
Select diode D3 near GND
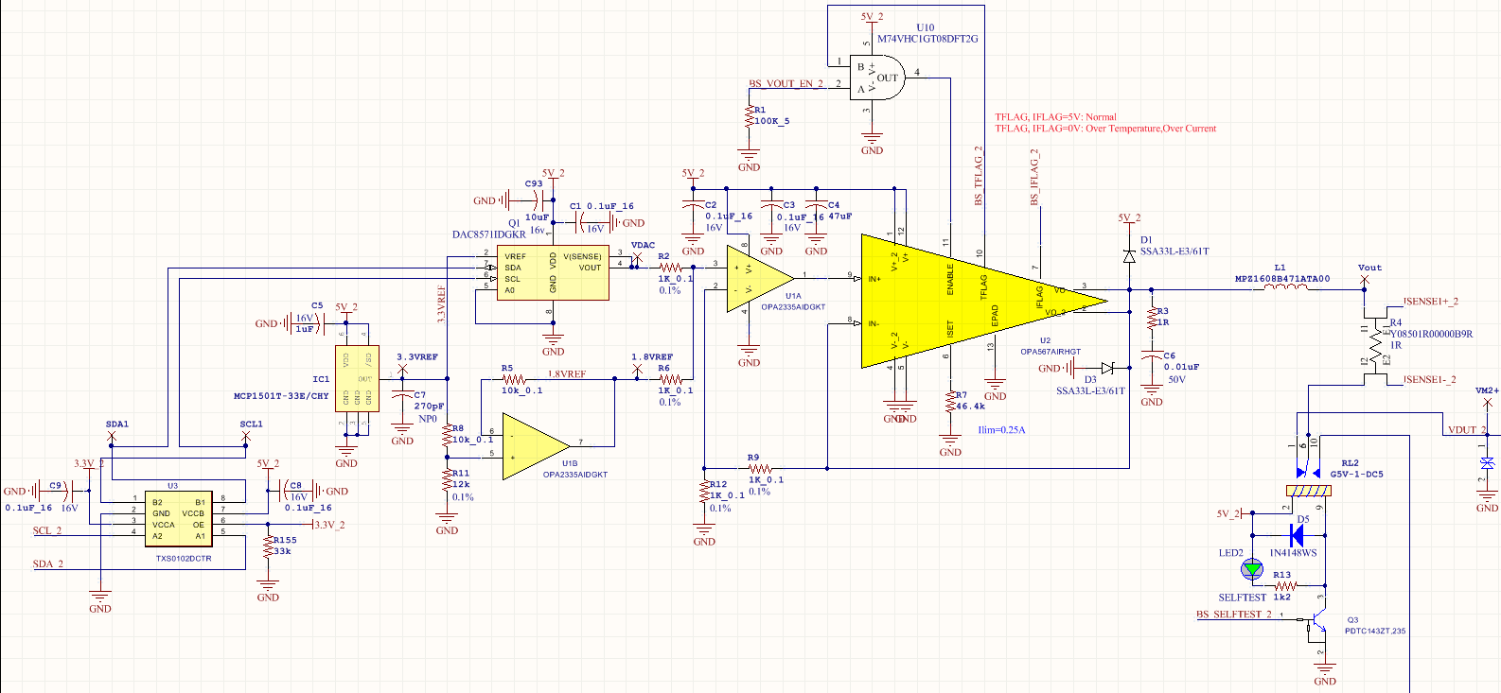pyautogui.click(x=1107, y=368)
